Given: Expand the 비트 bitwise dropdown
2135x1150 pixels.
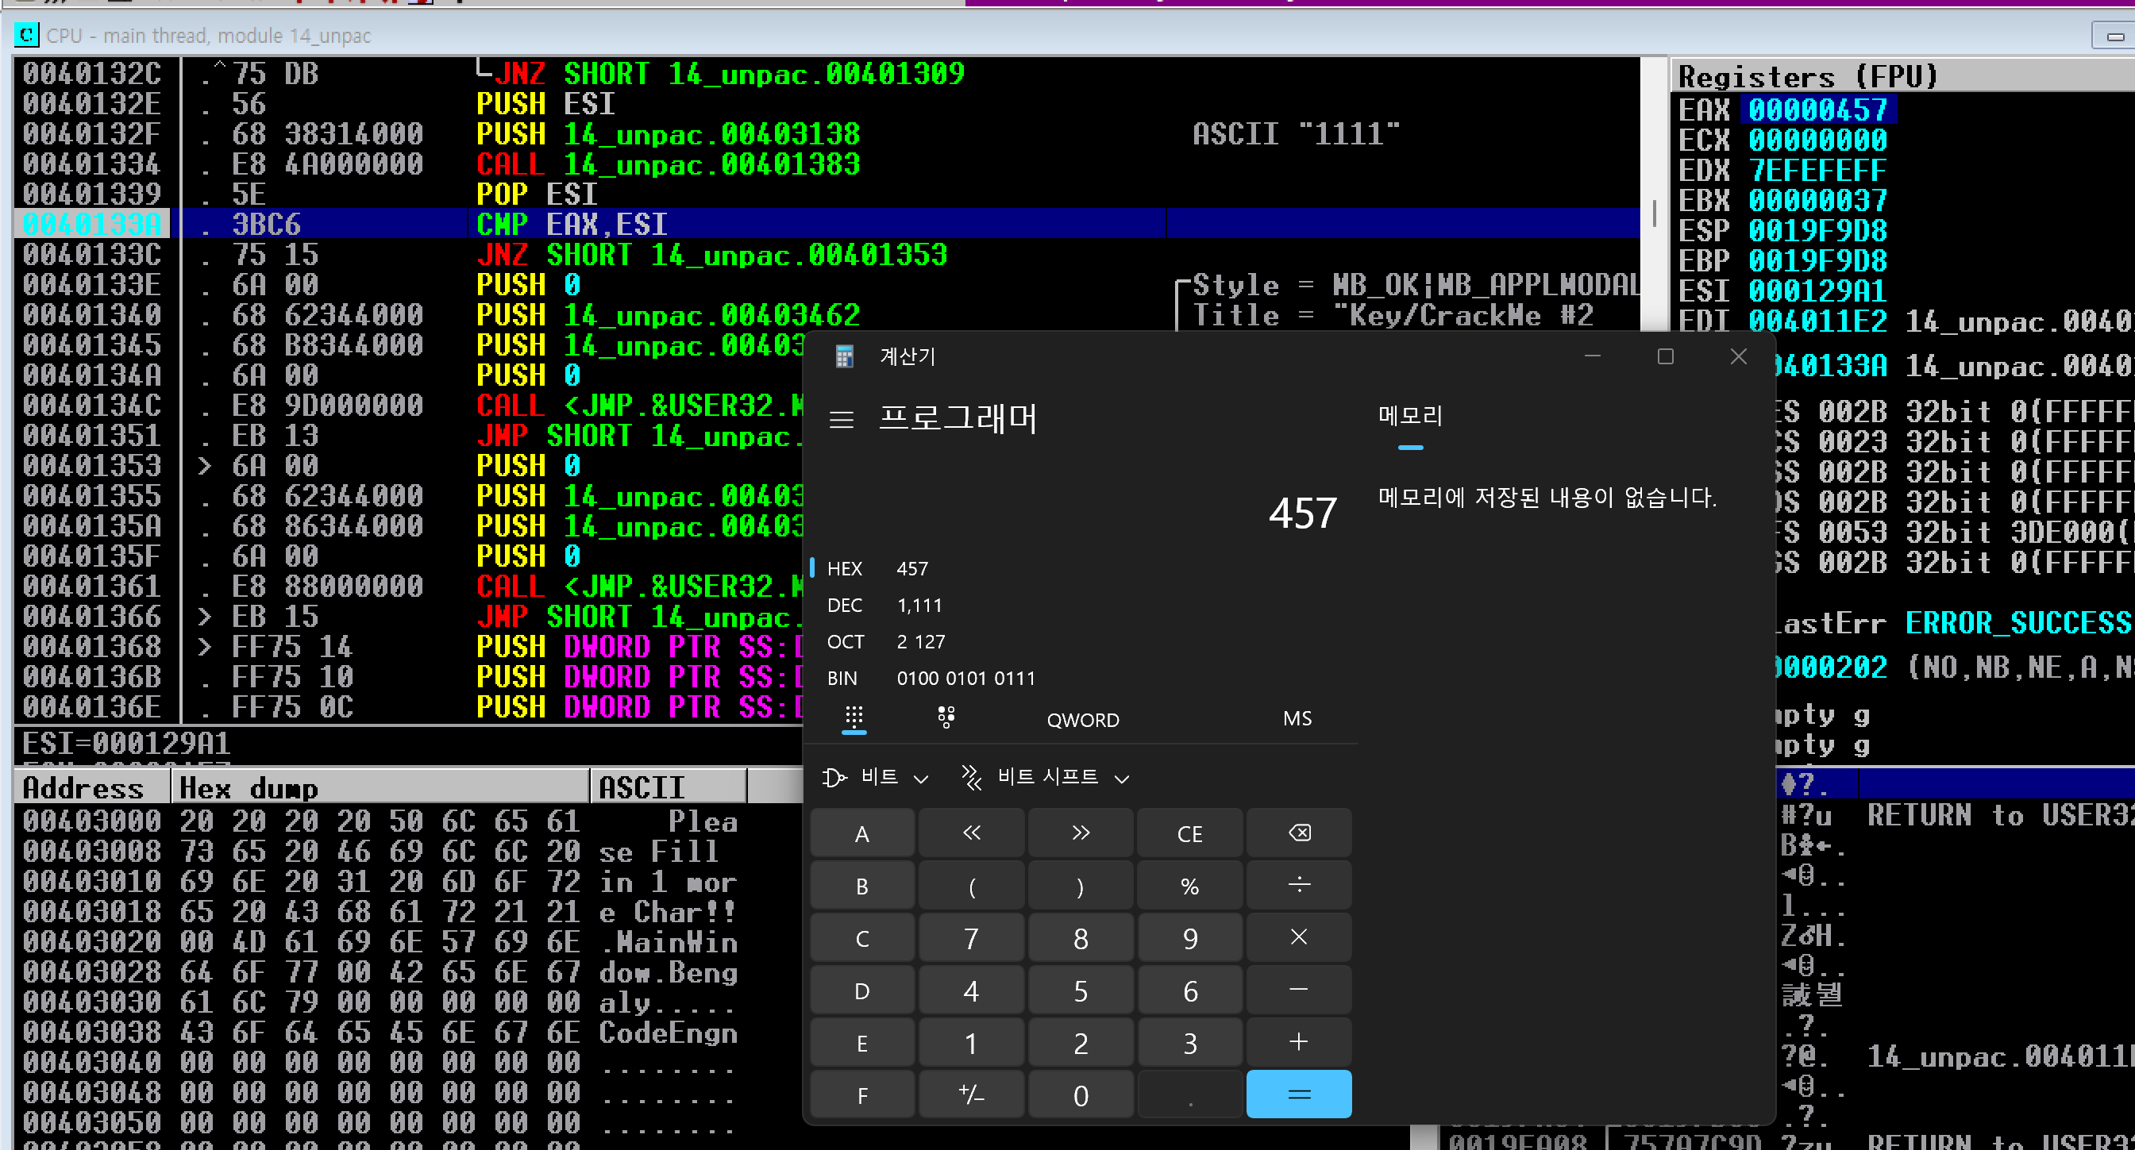Looking at the screenshot, I should coord(875,777).
